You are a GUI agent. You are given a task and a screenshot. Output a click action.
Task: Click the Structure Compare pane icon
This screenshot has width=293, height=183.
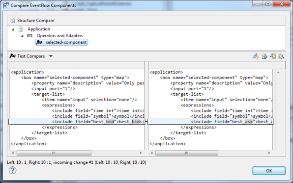(12, 20)
